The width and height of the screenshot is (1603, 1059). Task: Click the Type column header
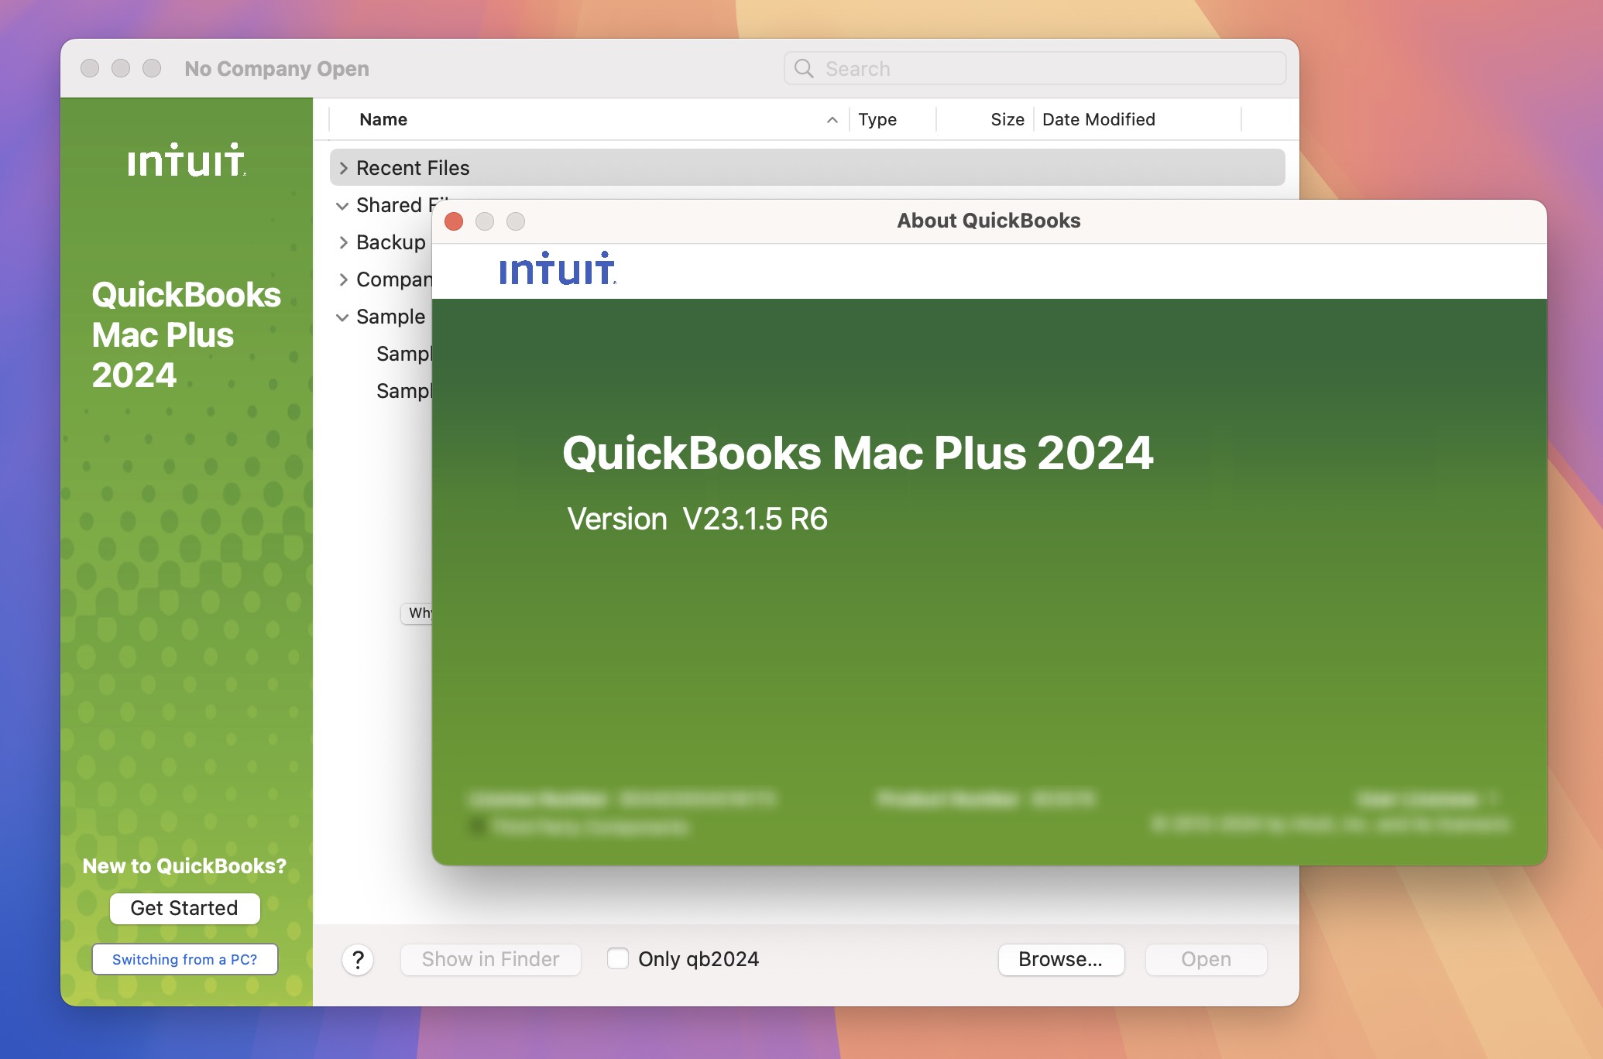pyautogui.click(x=877, y=119)
